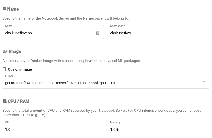Select the CPU input field
The image size is (212, 138).
pos(53,130)
